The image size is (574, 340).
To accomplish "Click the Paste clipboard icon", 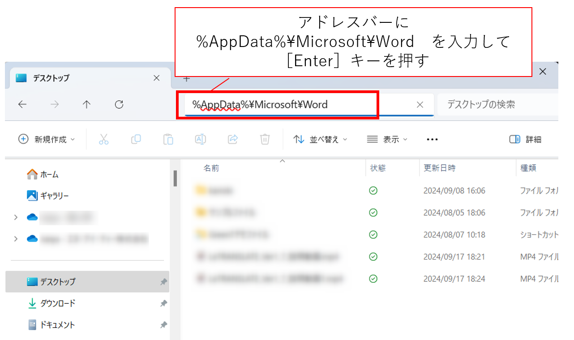I will pos(168,140).
